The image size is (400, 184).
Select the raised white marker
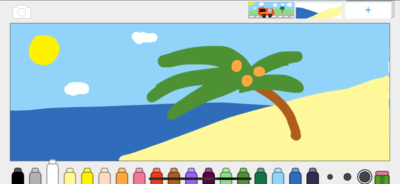coord(53,172)
